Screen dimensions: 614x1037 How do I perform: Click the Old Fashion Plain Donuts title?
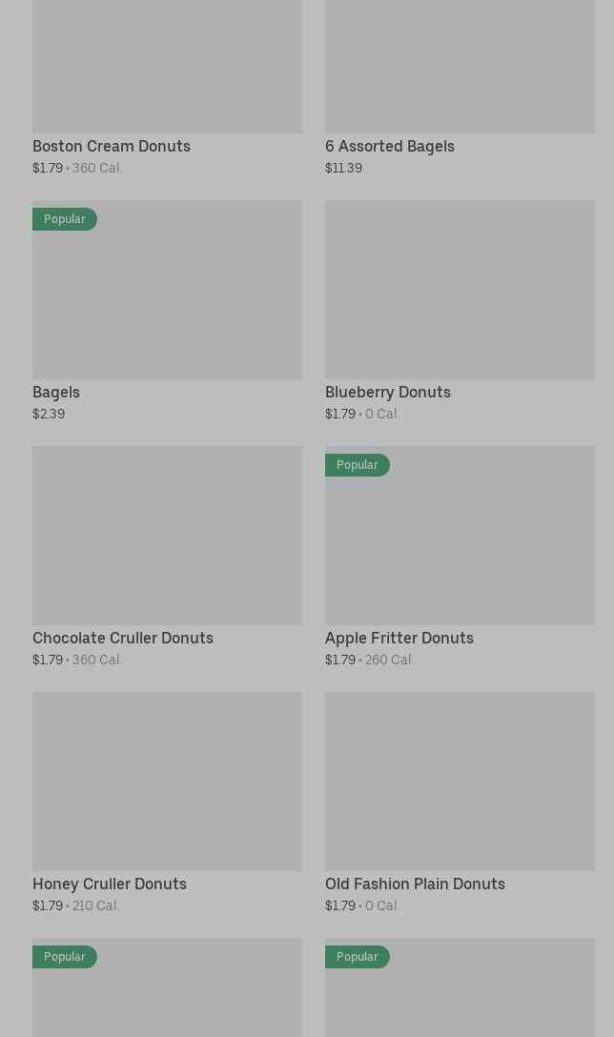pyautogui.click(x=415, y=884)
